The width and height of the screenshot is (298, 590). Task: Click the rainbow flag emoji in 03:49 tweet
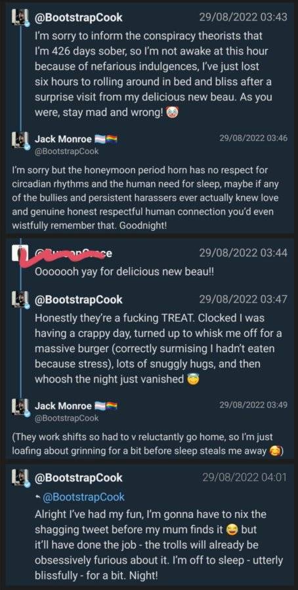(x=112, y=406)
